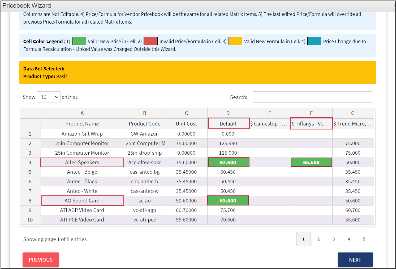Select row number 4 header
This screenshot has width=396, height=269.
(30, 162)
